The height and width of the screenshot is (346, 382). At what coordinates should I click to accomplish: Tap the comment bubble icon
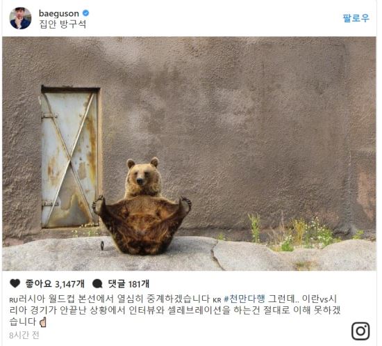coord(97,283)
